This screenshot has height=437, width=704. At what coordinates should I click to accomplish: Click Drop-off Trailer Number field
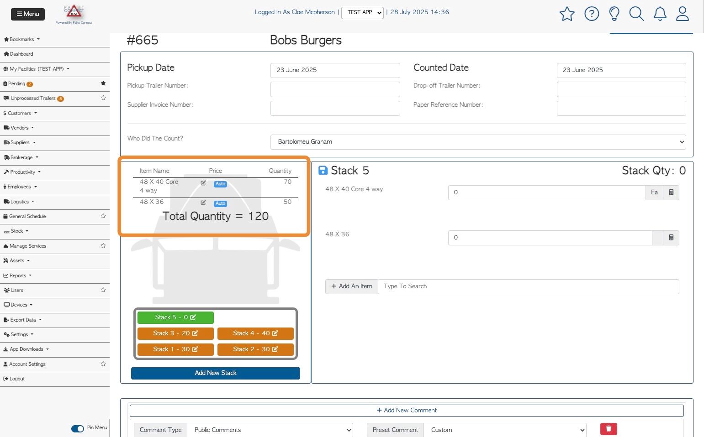[x=621, y=89]
